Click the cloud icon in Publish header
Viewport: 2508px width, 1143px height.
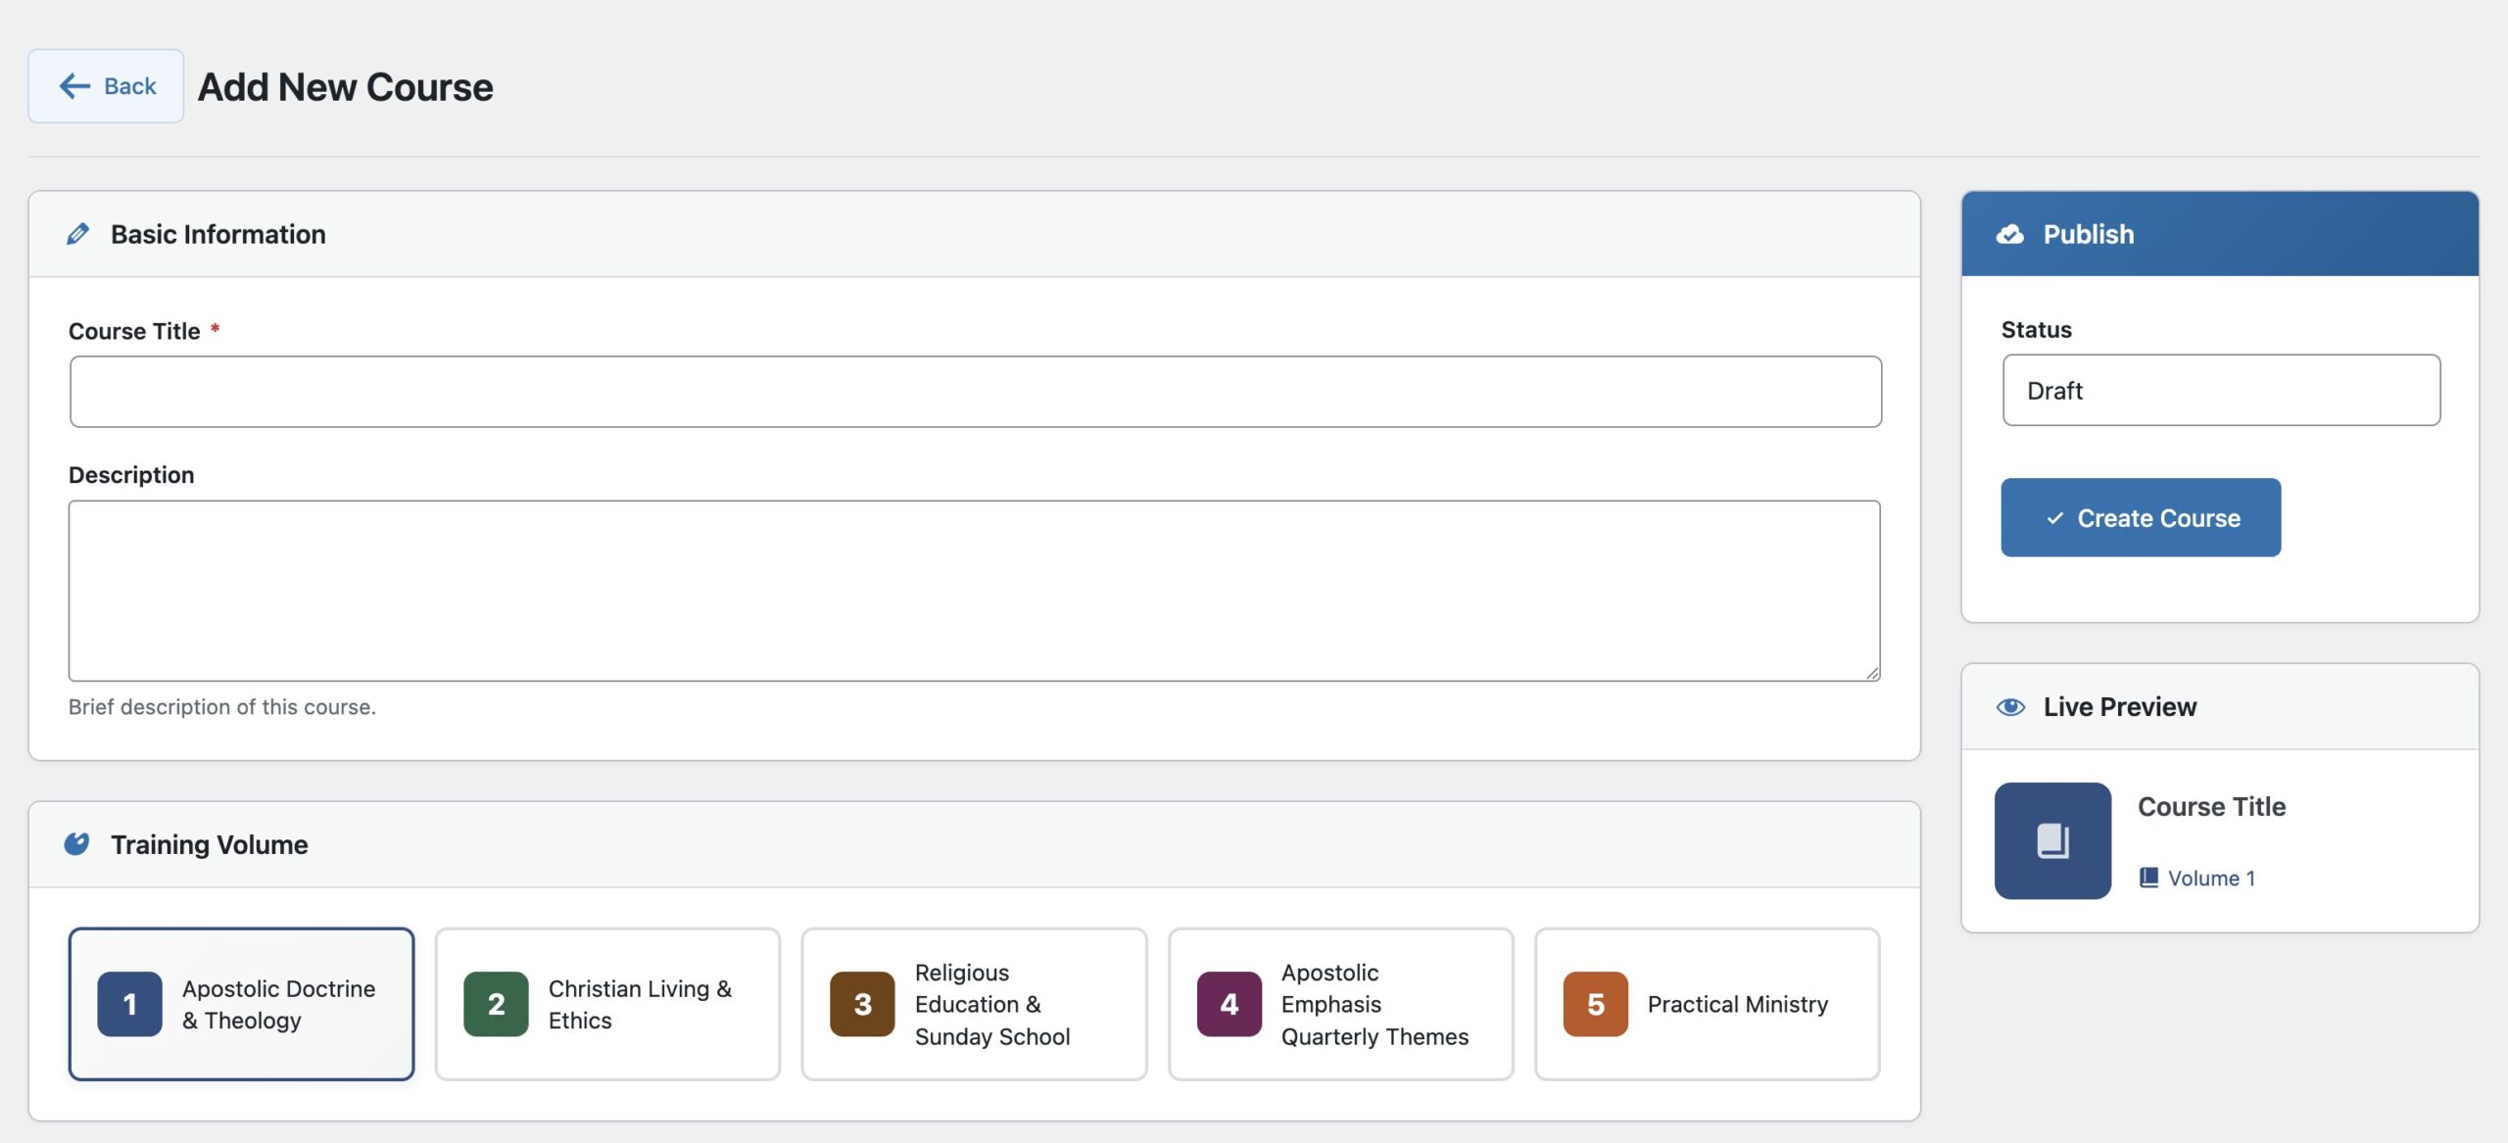pos(2009,234)
